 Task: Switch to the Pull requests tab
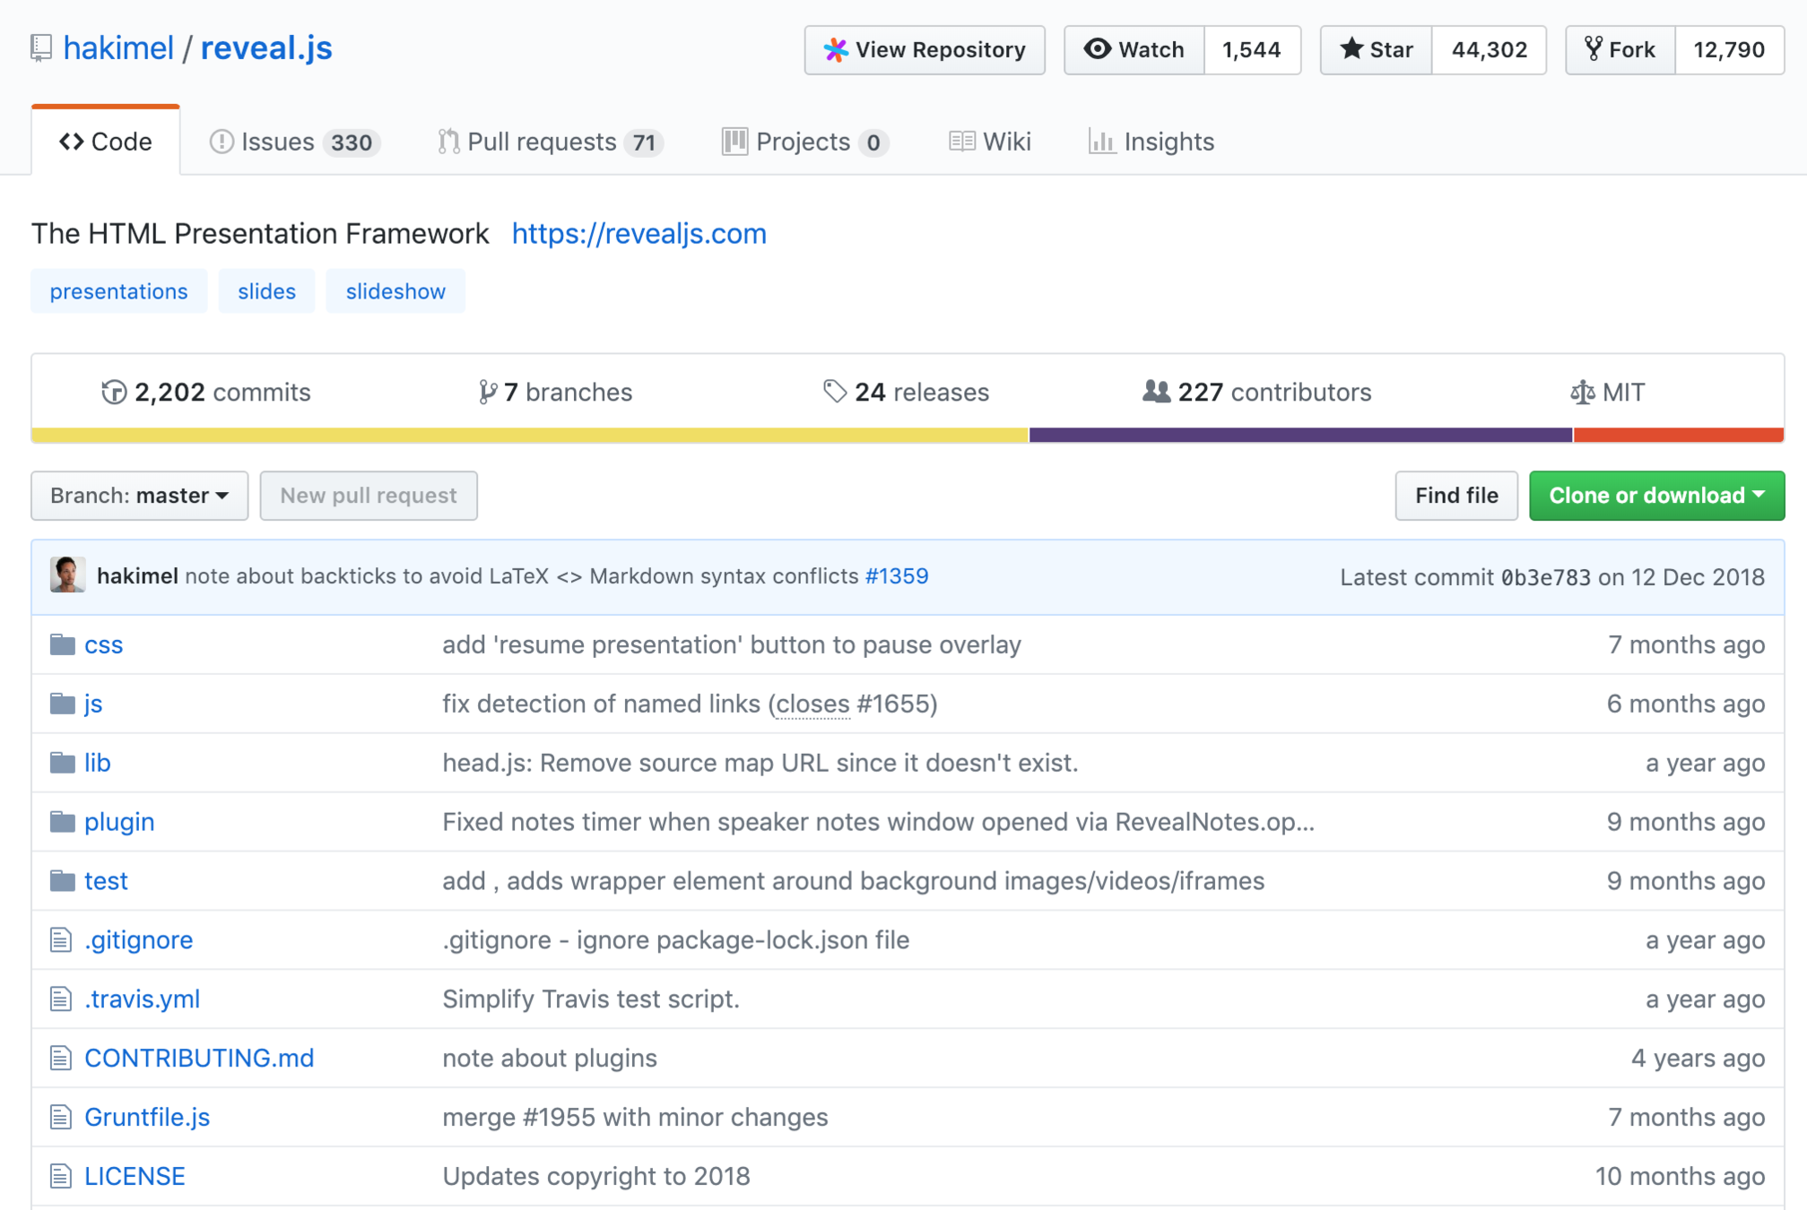[550, 142]
